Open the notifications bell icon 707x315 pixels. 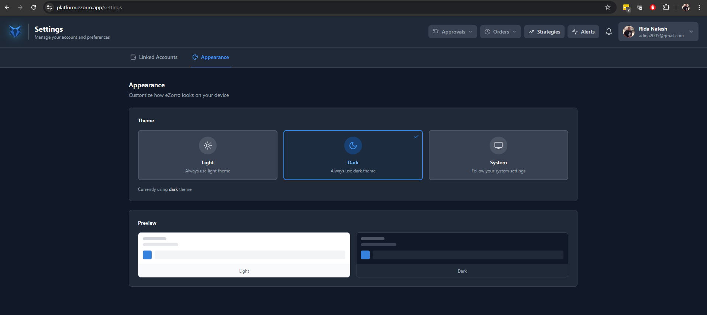pyautogui.click(x=609, y=32)
